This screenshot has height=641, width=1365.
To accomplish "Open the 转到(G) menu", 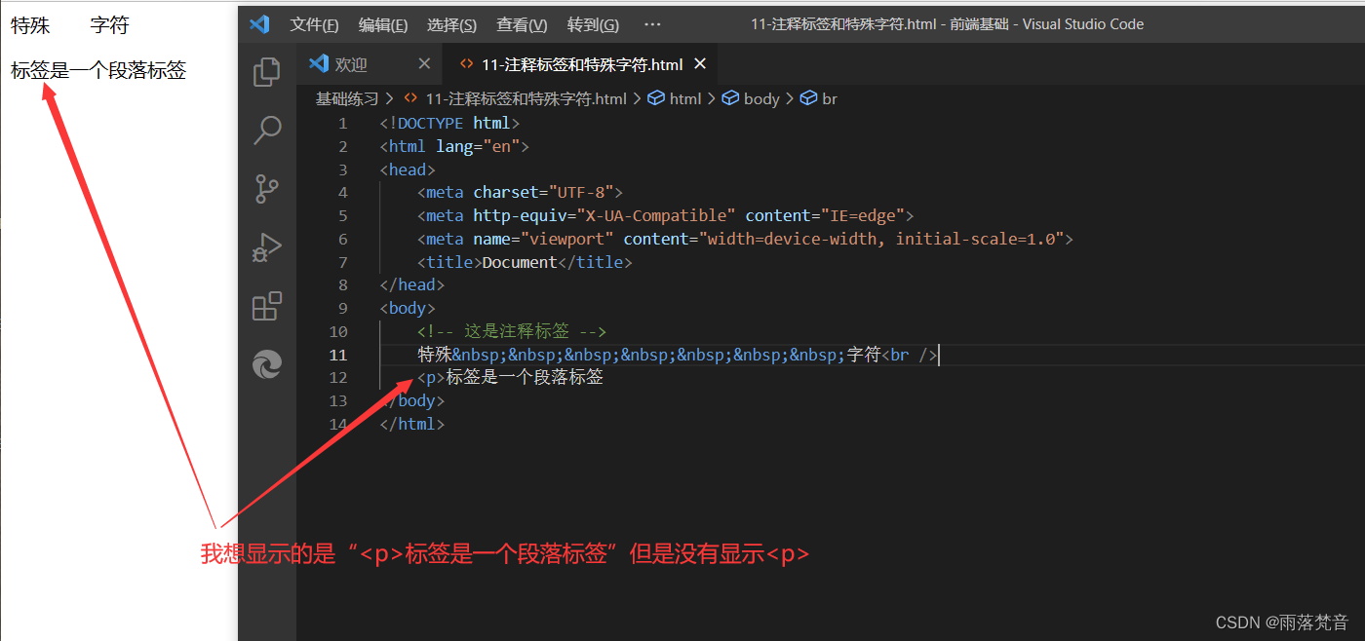I will click(x=593, y=24).
